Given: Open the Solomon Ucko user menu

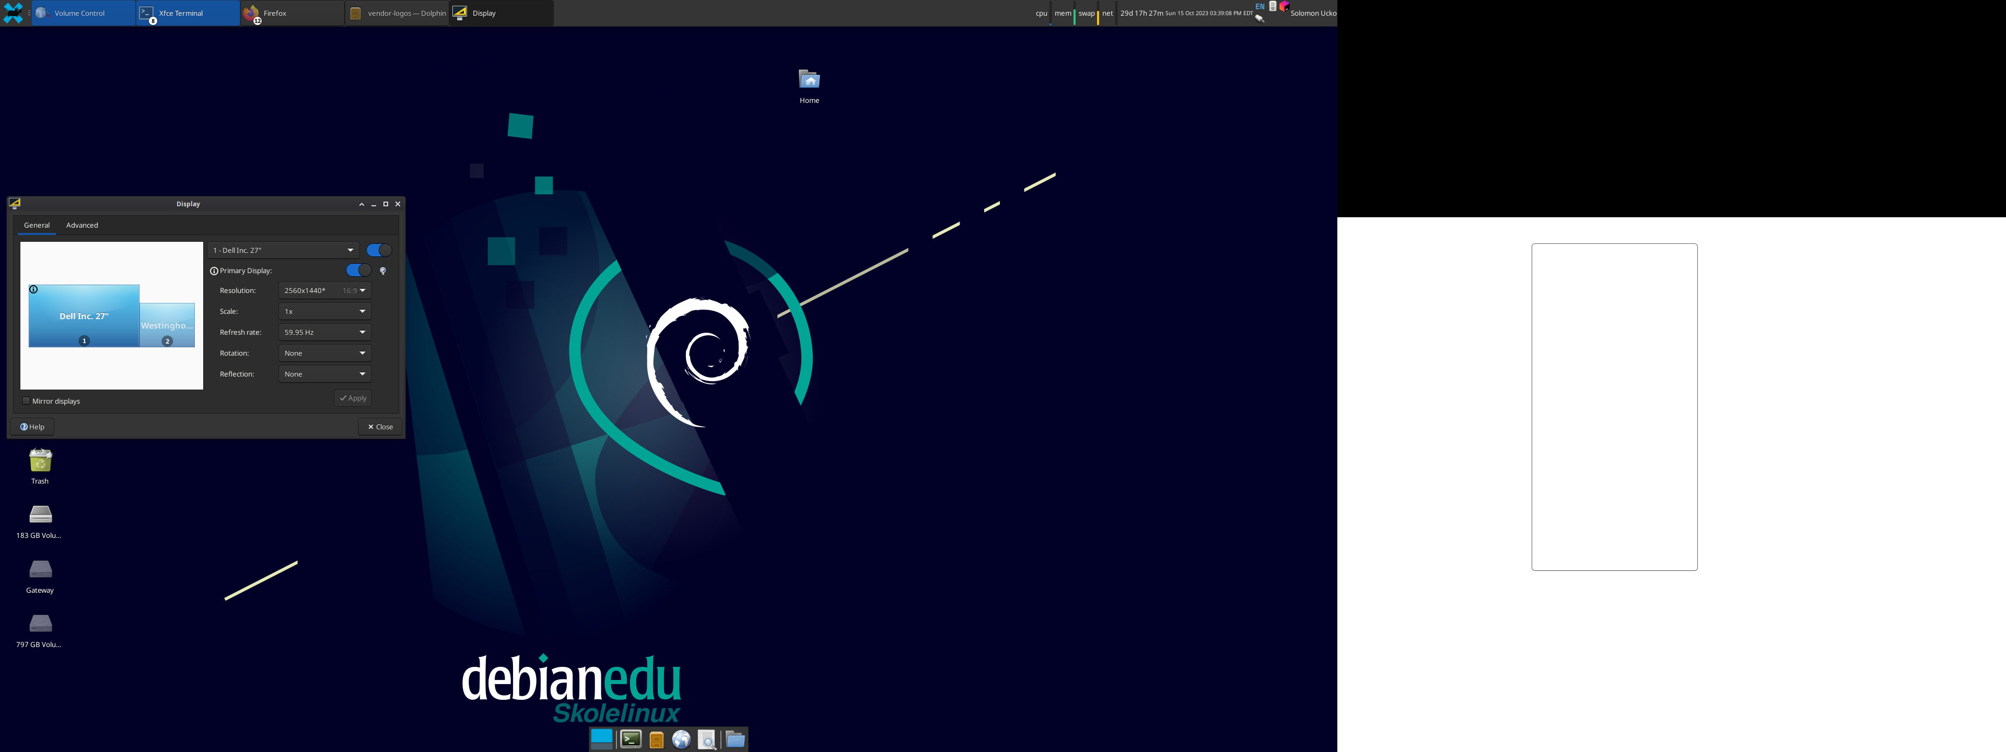Looking at the screenshot, I should 1313,13.
